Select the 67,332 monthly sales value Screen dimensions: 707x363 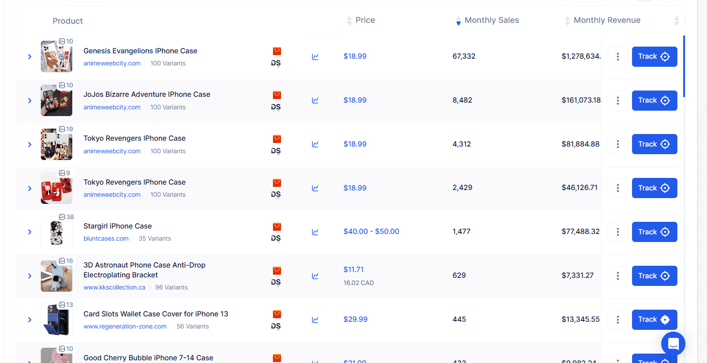pos(464,56)
